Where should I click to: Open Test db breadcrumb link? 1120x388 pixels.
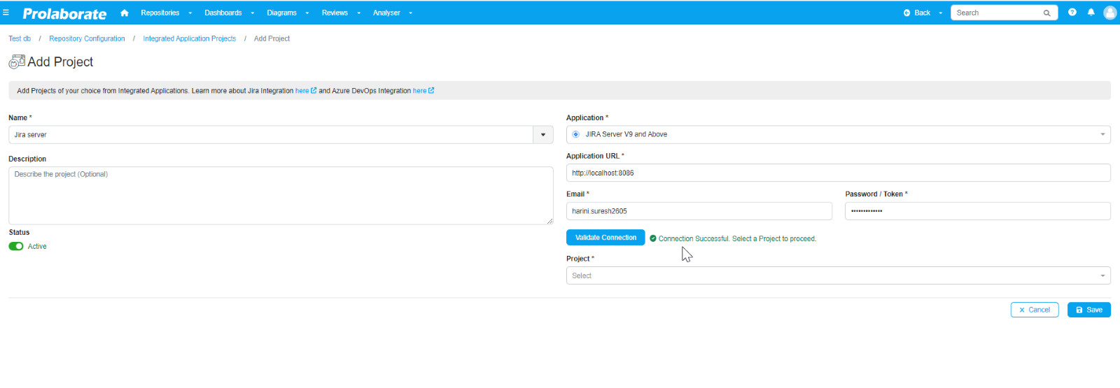coord(20,38)
